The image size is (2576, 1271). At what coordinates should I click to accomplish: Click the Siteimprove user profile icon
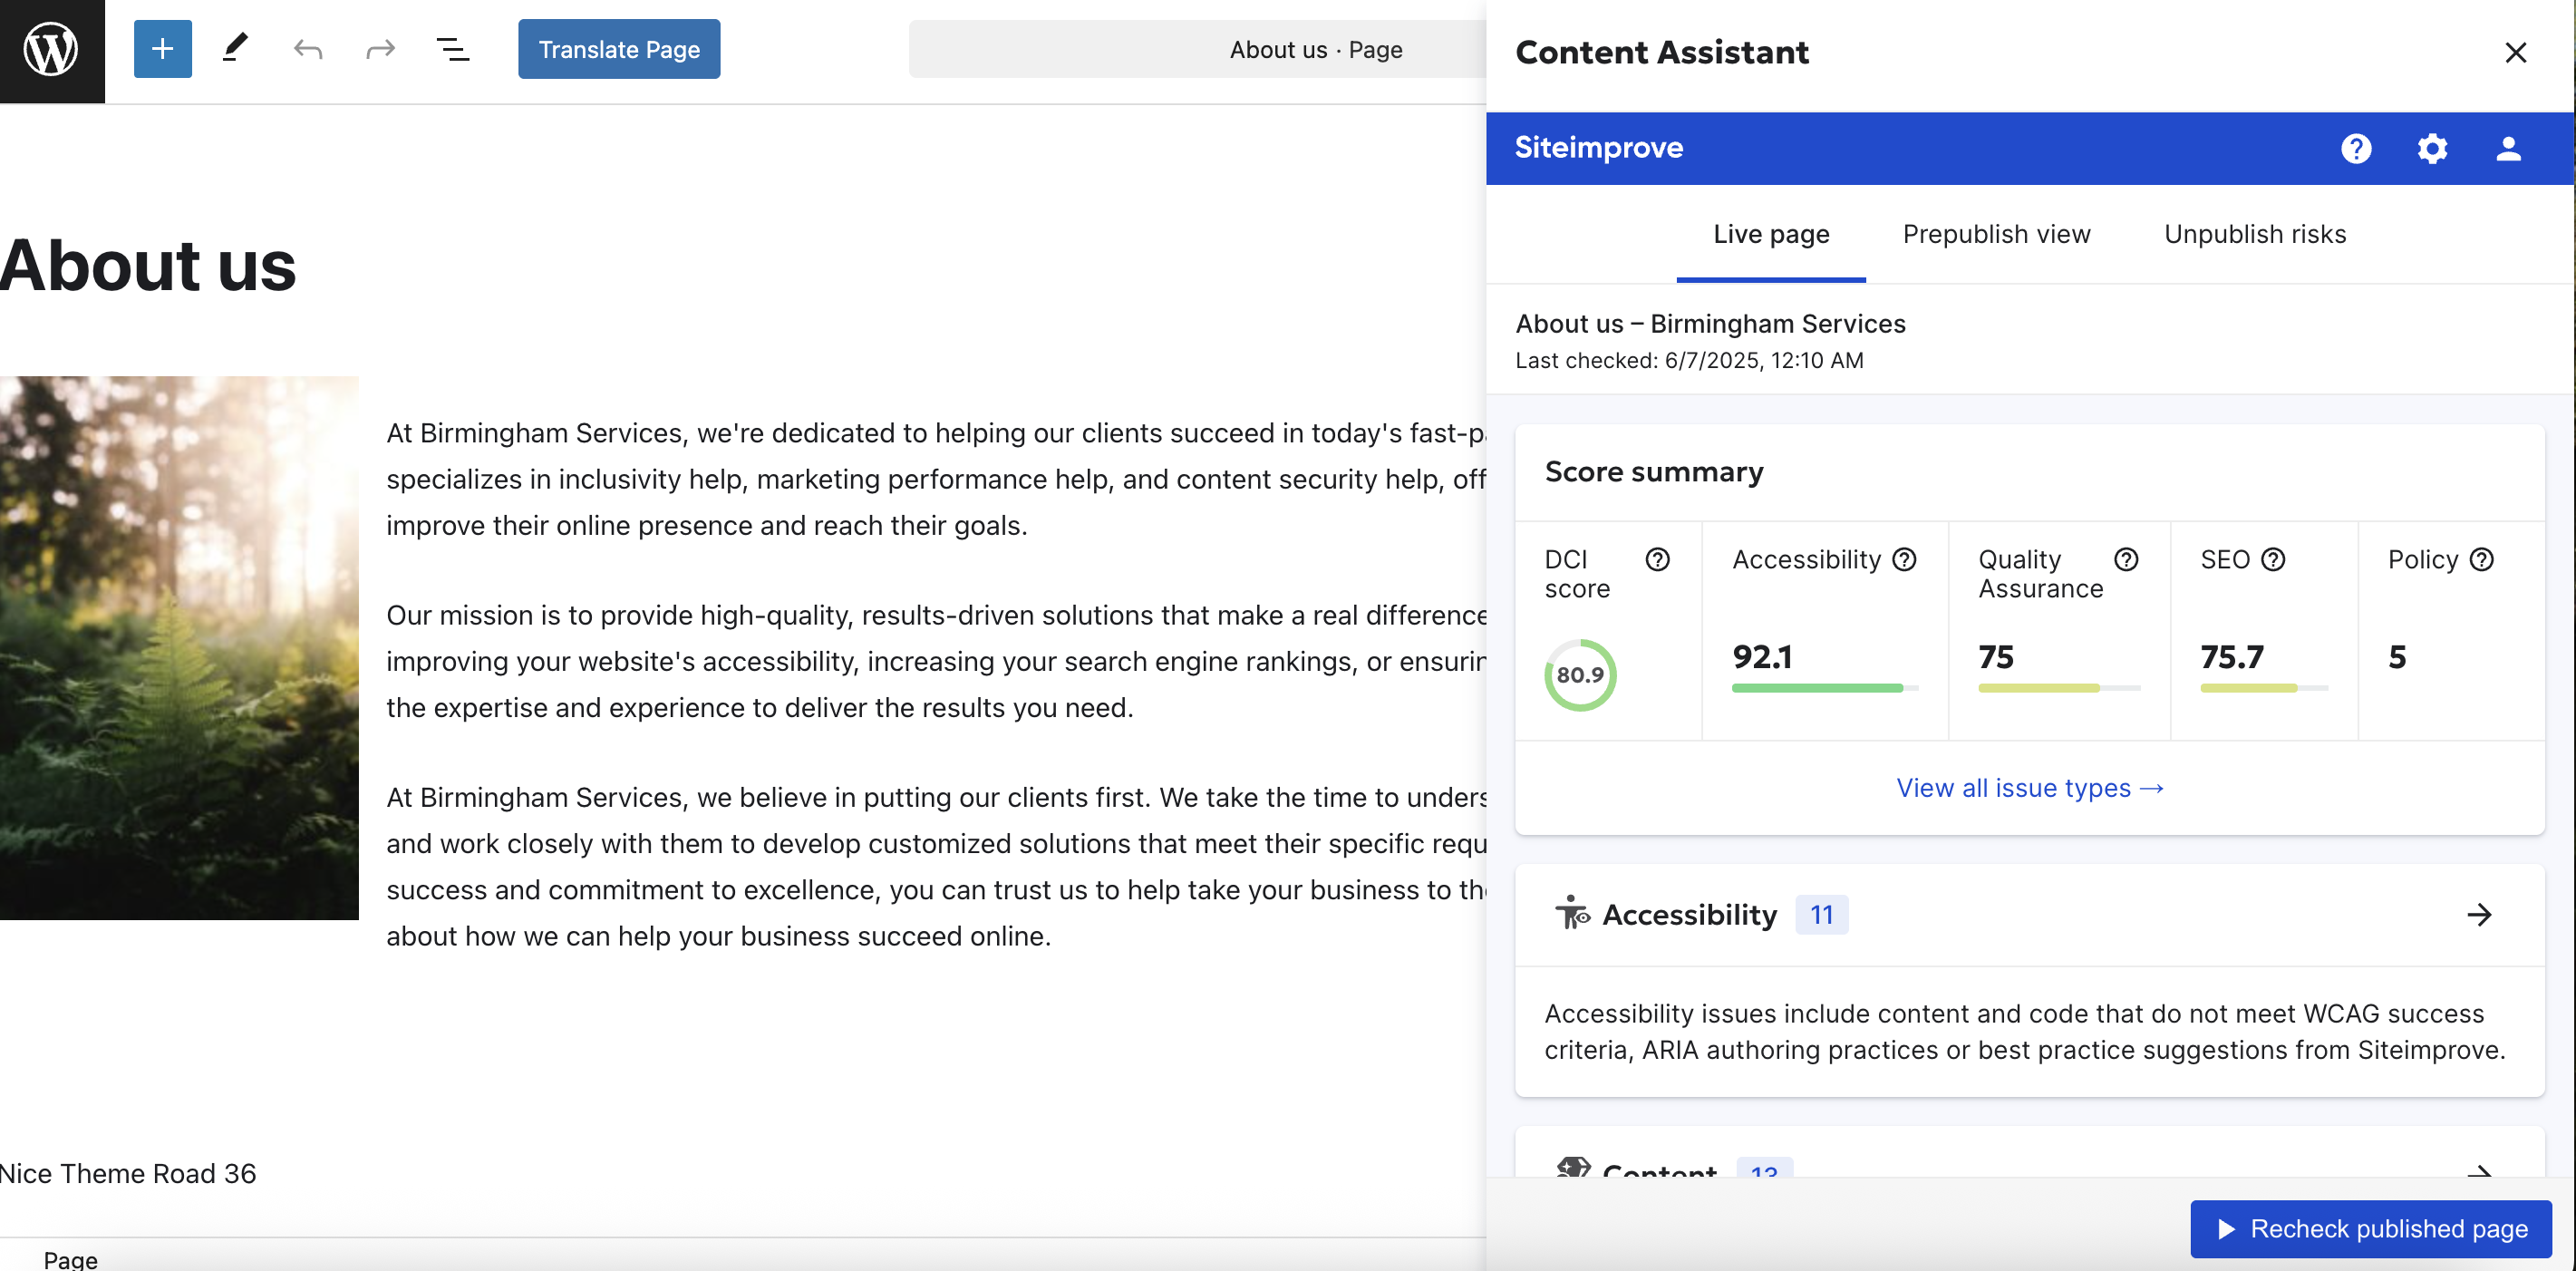2508,148
